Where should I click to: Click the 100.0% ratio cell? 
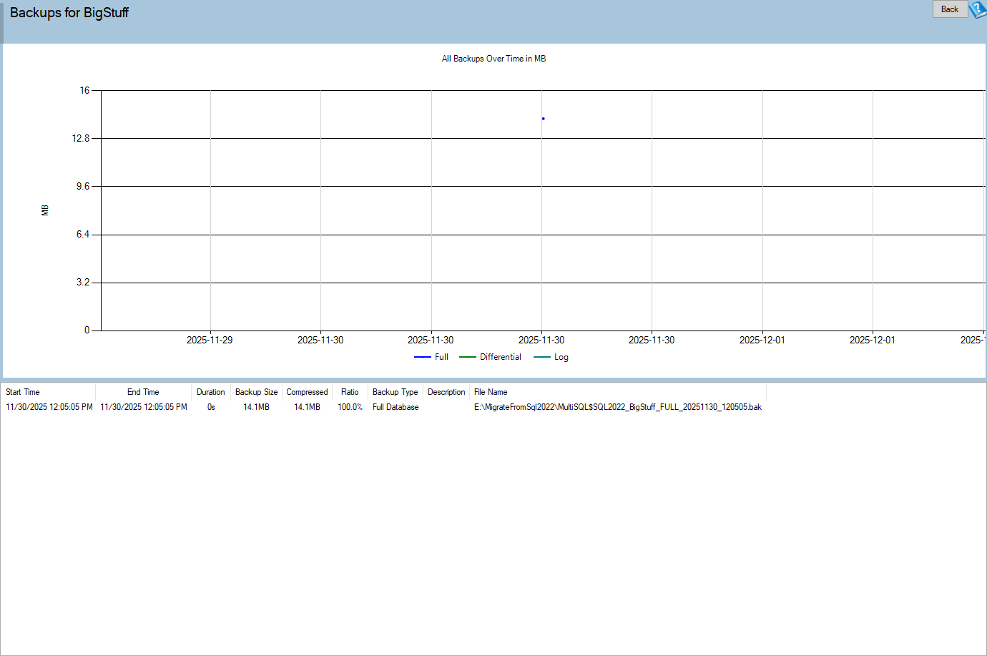(350, 407)
